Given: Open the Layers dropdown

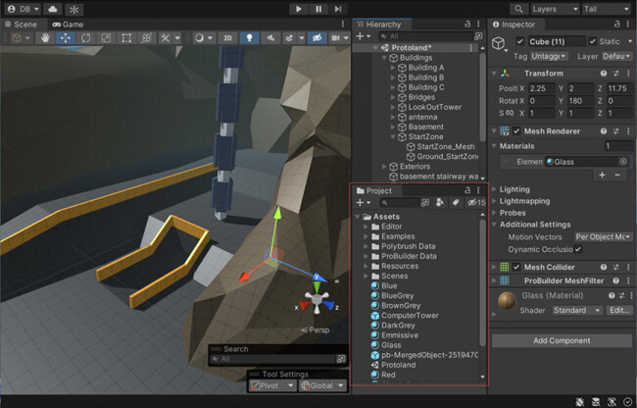Looking at the screenshot, I should [554, 9].
